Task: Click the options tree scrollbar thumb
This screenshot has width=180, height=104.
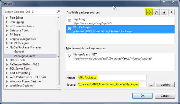Action: [x=59, y=57]
